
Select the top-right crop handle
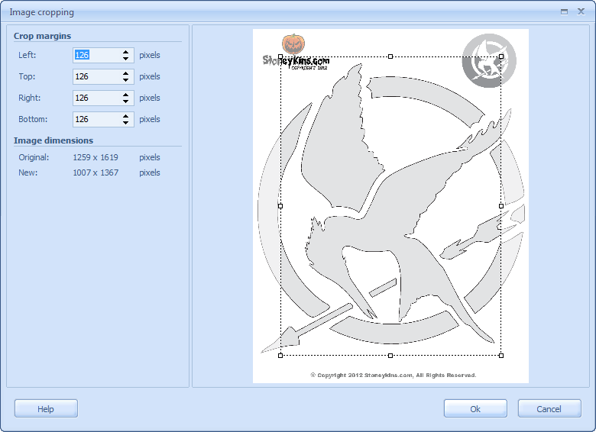pyautogui.click(x=501, y=56)
